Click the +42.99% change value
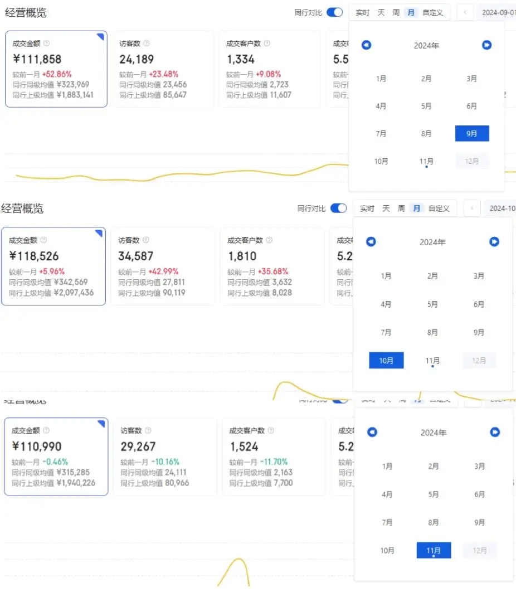This screenshot has height=602, width=516. click(x=164, y=271)
